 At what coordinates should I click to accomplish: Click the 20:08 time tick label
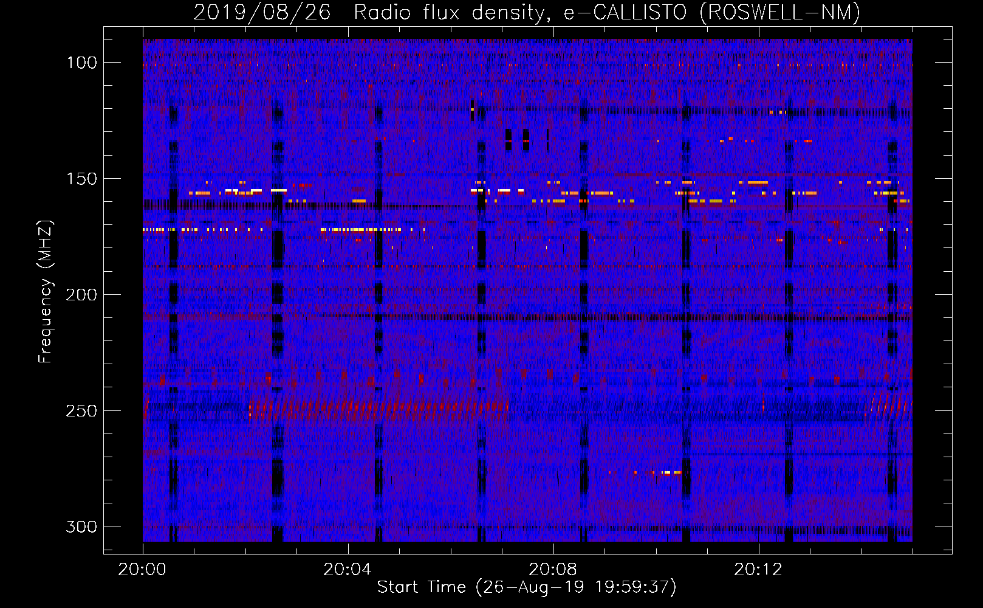pyautogui.click(x=553, y=570)
